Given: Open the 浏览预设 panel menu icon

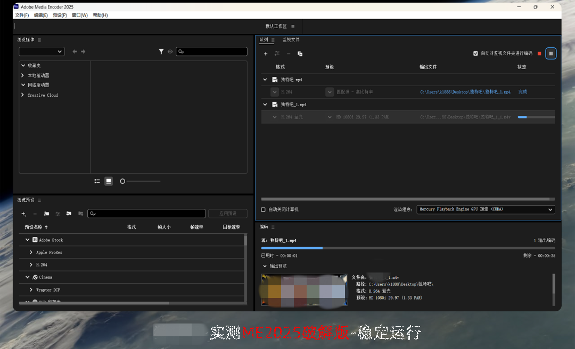Looking at the screenshot, I should pyautogui.click(x=39, y=200).
